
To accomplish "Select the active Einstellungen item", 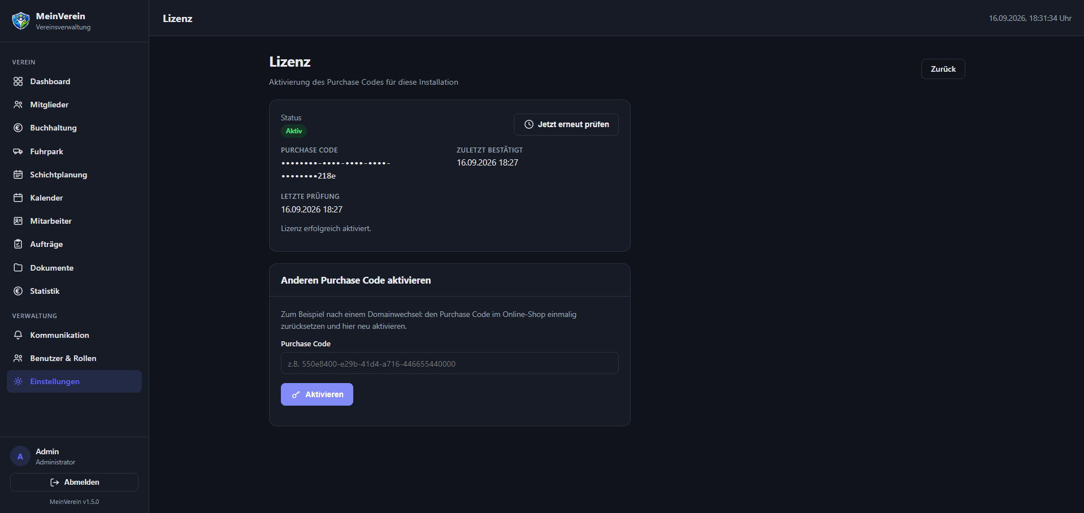I will [x=74, y=381].
